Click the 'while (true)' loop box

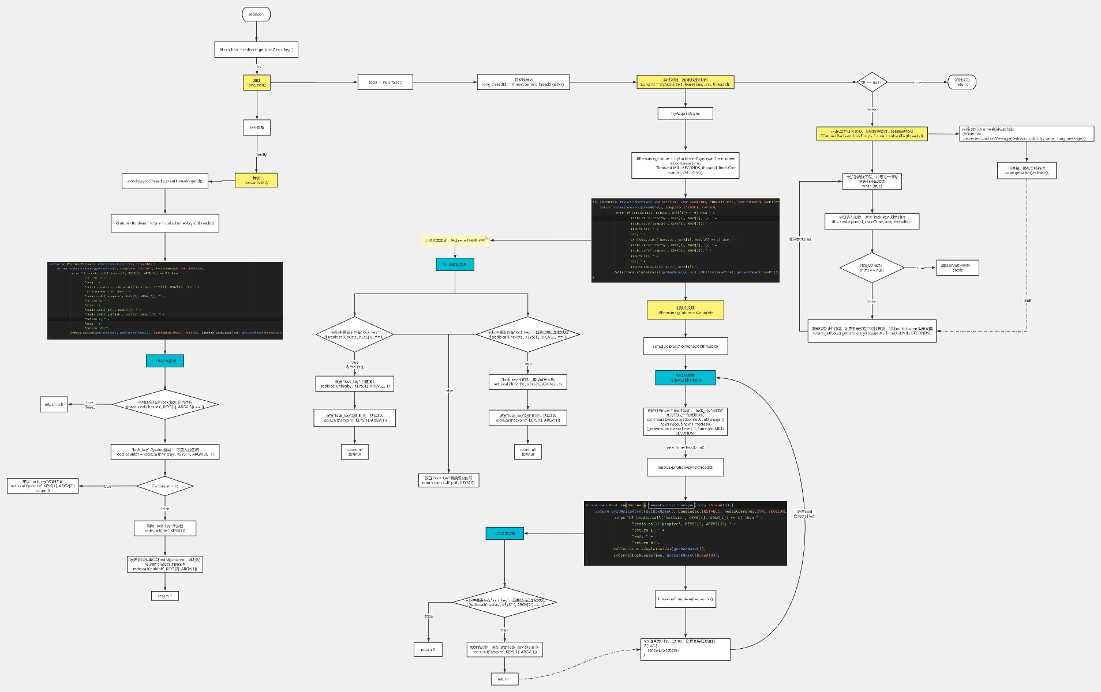(x=871, y=182)
